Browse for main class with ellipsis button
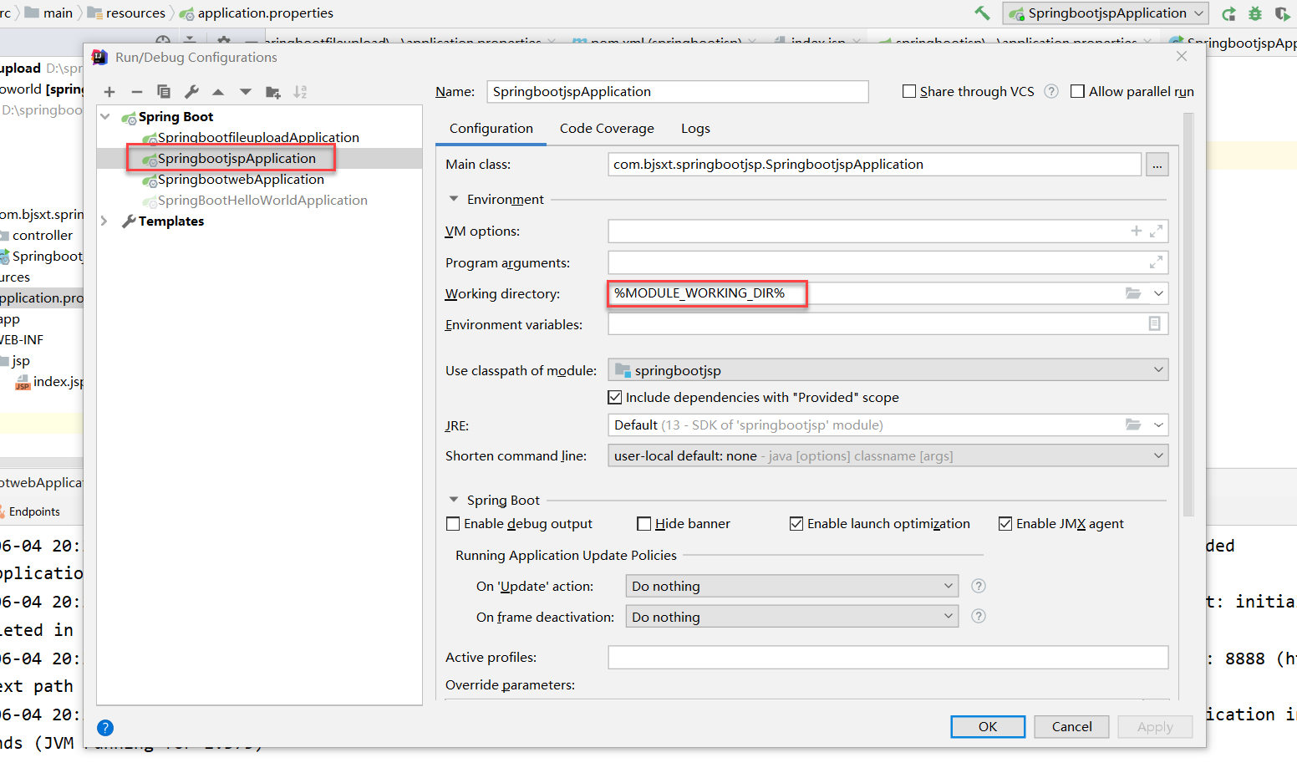Screen dimensions: 1297x773 [1157, 165]
